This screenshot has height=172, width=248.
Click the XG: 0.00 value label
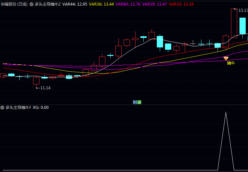click(x=41, y=107)
